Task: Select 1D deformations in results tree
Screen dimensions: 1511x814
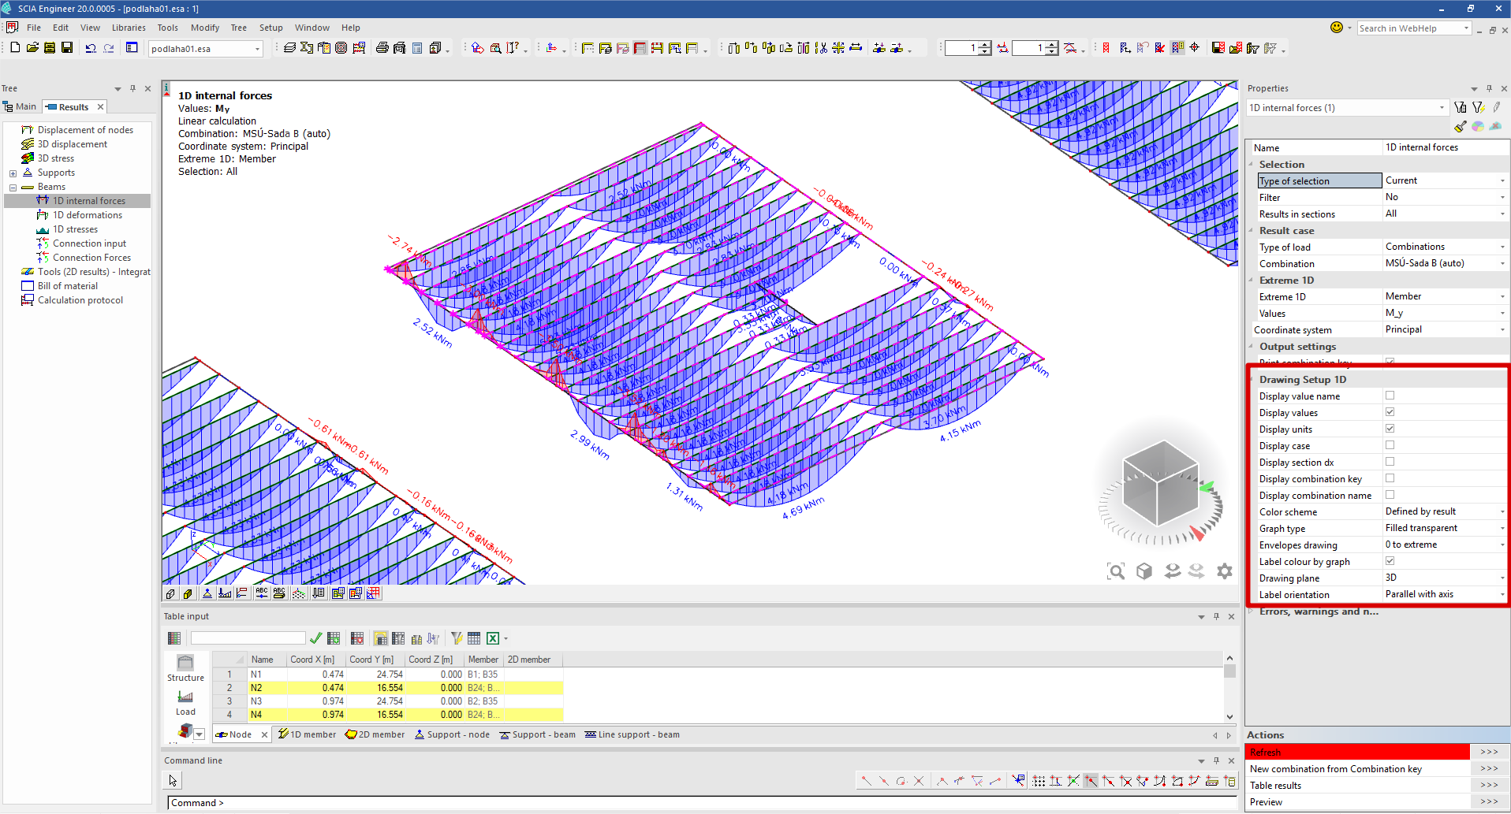Action: [88, 215]
